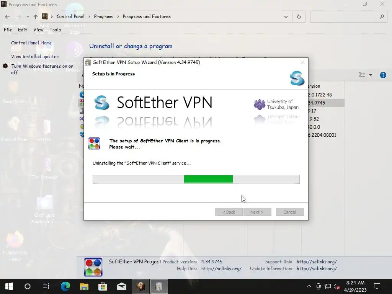Select Control Panel breadcrumb in address bar
The width and height of the screenshot is (392, 294).
click(x=70, y=16)
